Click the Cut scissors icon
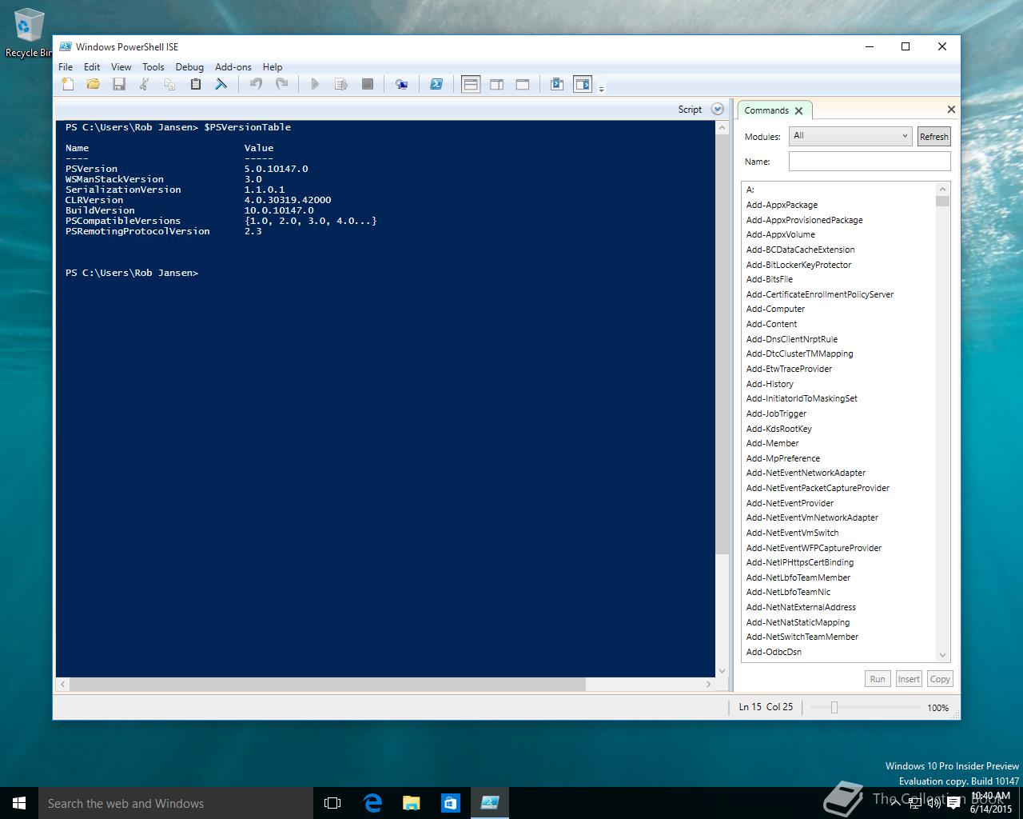The image size is (1023, 819). pos(145,84)
